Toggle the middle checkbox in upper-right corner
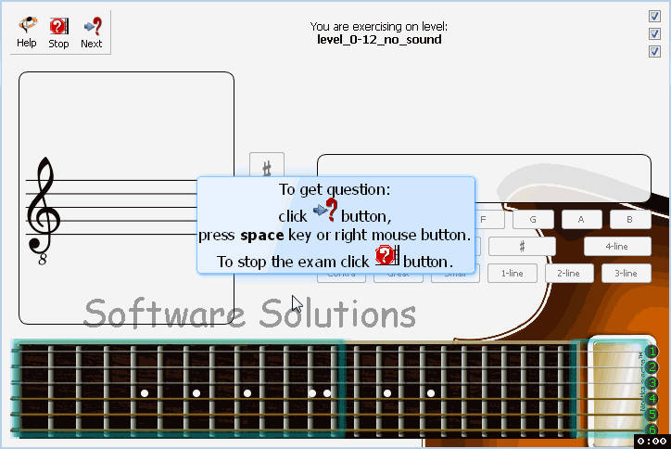 654,33
